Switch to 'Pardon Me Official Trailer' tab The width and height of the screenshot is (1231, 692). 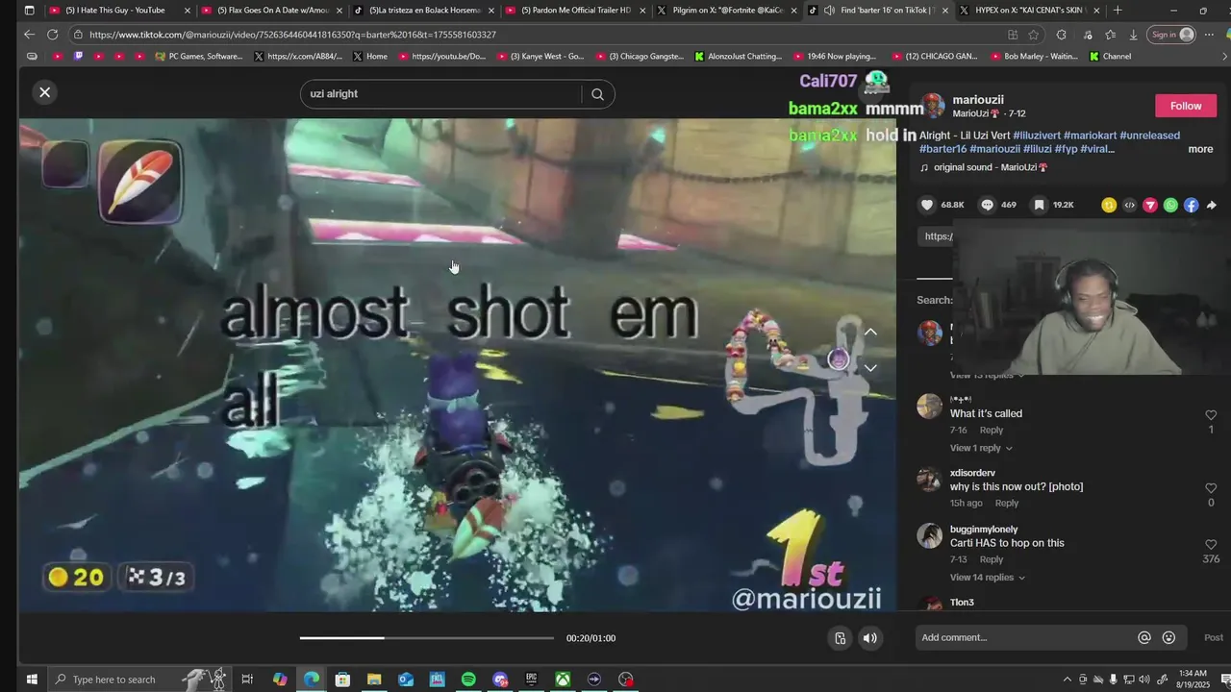click(x=575, y=11)
